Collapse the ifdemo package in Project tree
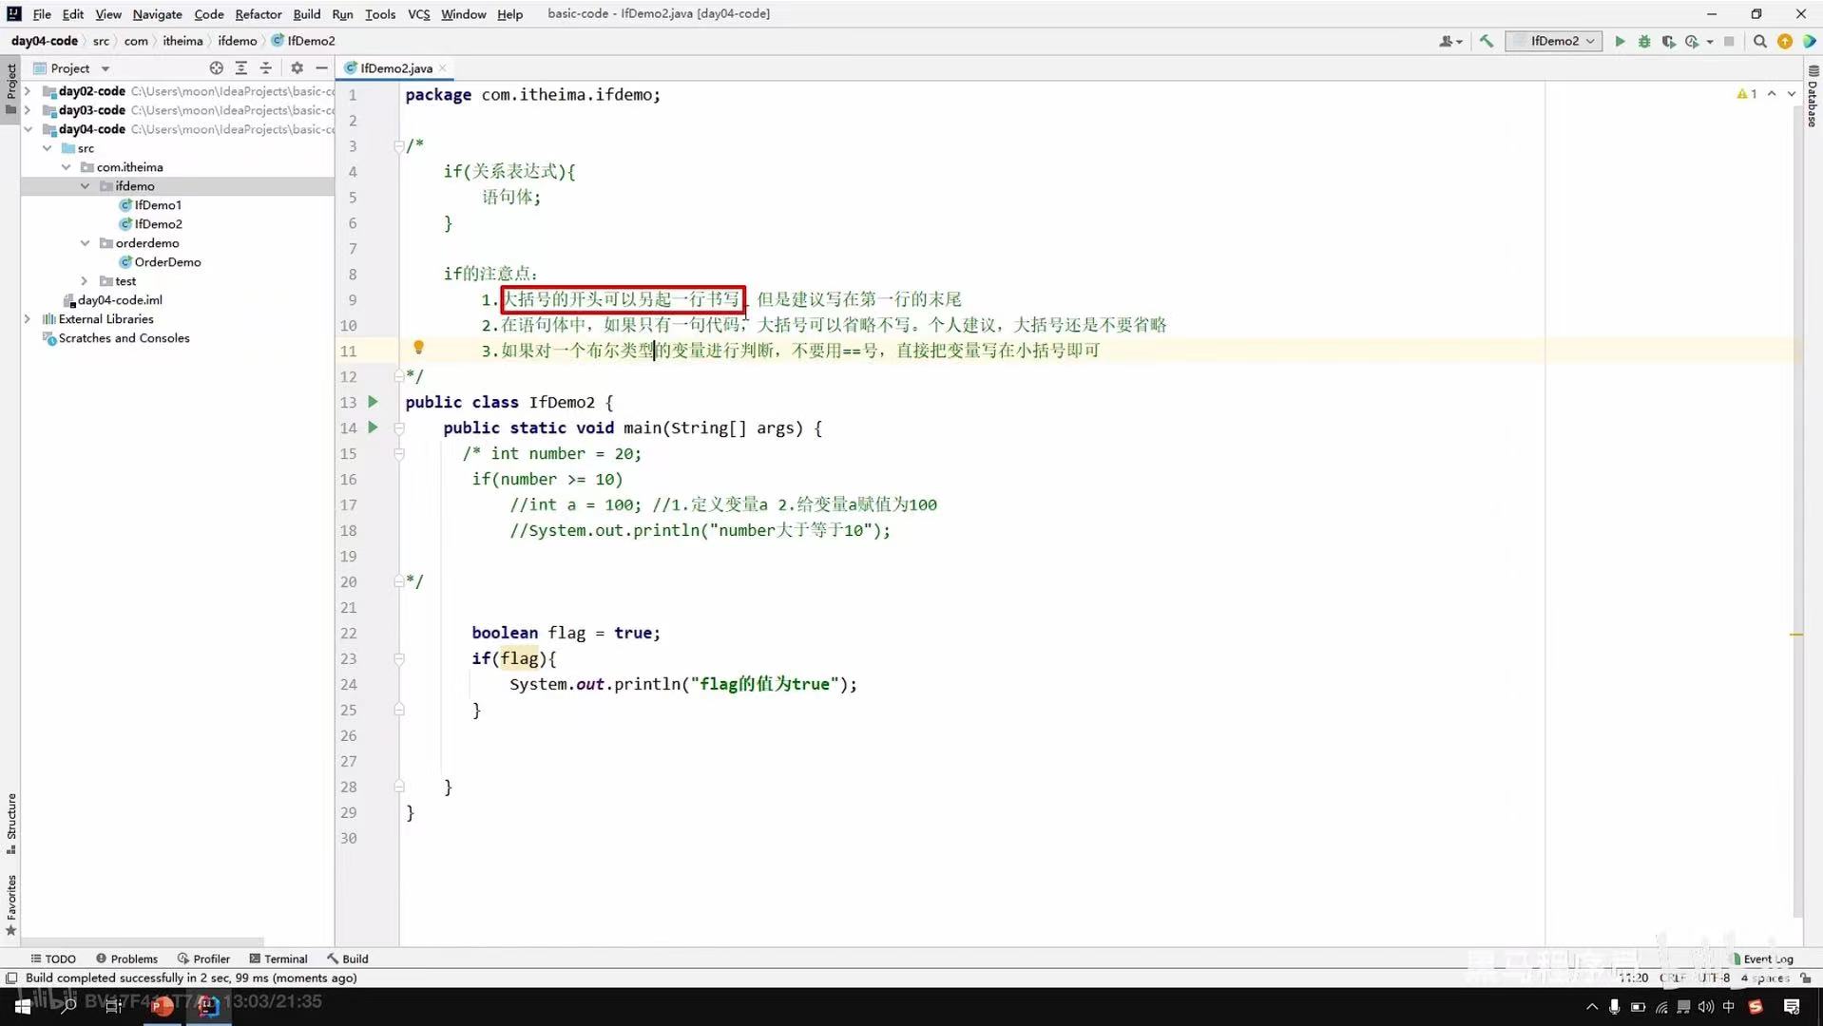Screen dimensions: 1823x1026 pos(85,185)
